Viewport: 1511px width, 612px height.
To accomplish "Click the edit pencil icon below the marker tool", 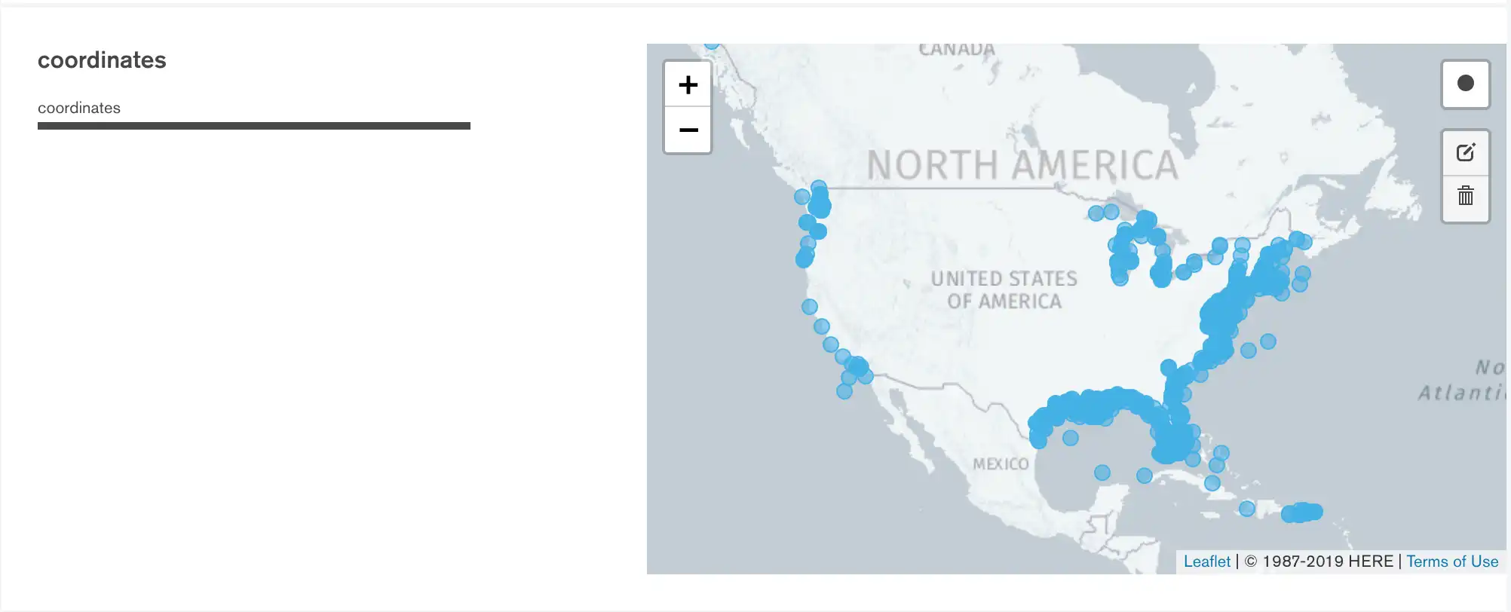I will tap(1465, 153).
